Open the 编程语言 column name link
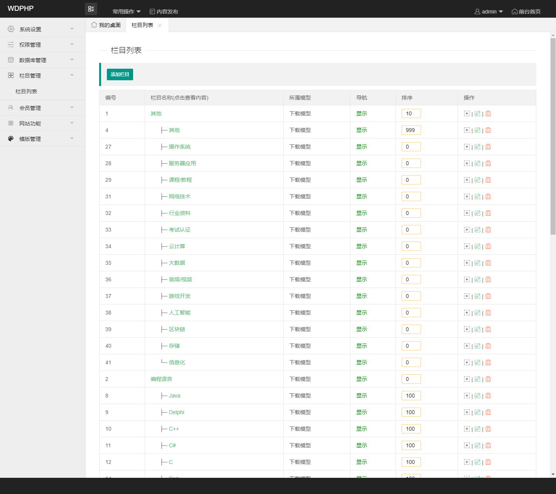This screenshot has width=556, height=494. click(x=161, y=379)
